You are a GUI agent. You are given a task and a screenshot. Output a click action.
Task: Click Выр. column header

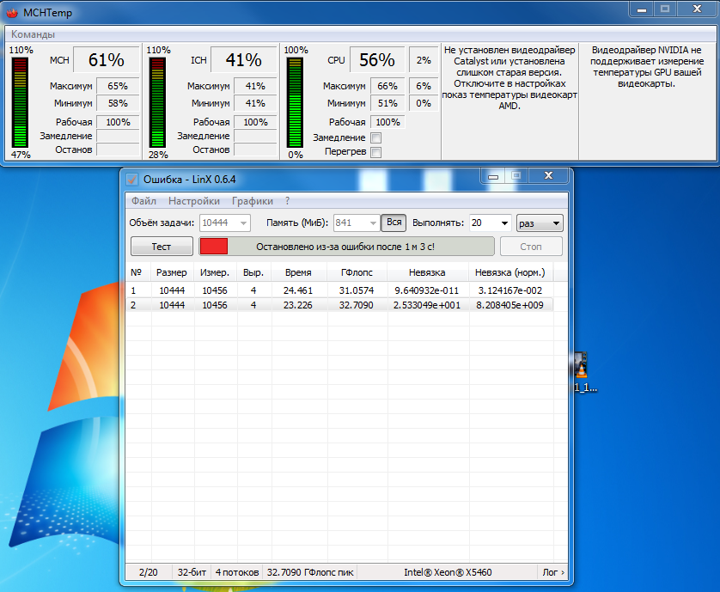253,272
